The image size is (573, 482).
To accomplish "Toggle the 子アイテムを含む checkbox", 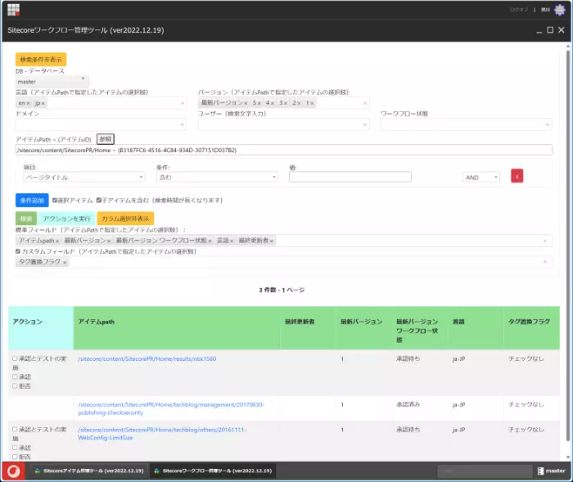I will point(99,200).
